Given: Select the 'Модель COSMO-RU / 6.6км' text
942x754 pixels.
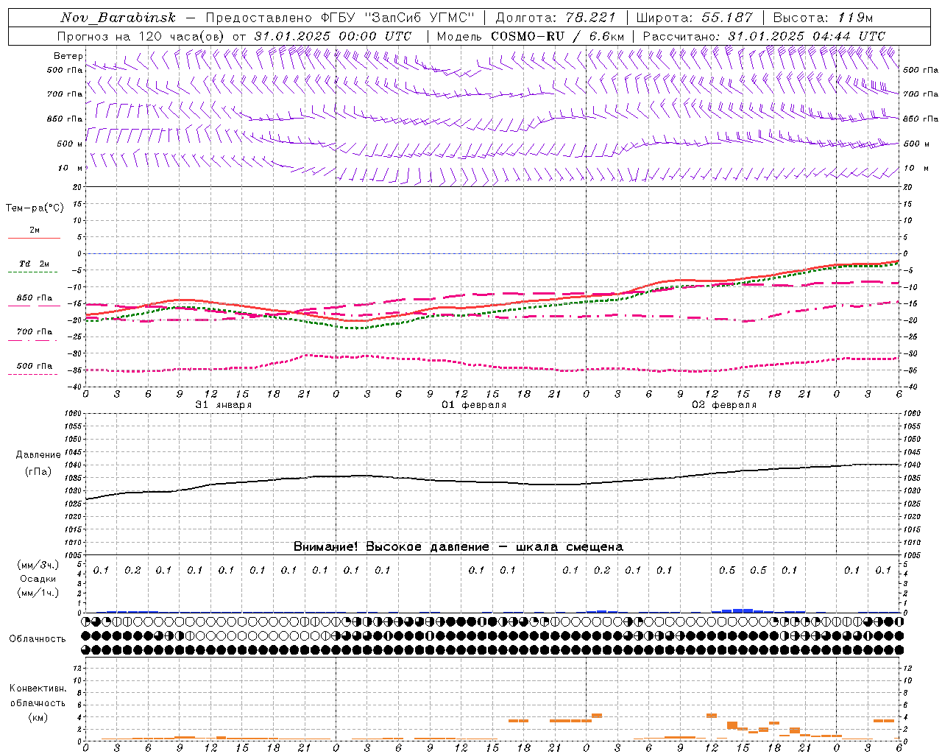Looking at the screenshot, I should pos(531,36).
